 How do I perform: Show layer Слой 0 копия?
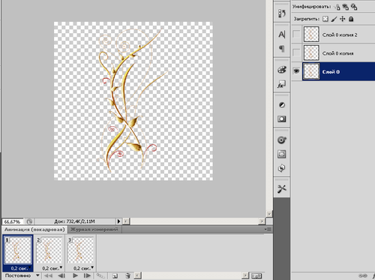point(296,53)
